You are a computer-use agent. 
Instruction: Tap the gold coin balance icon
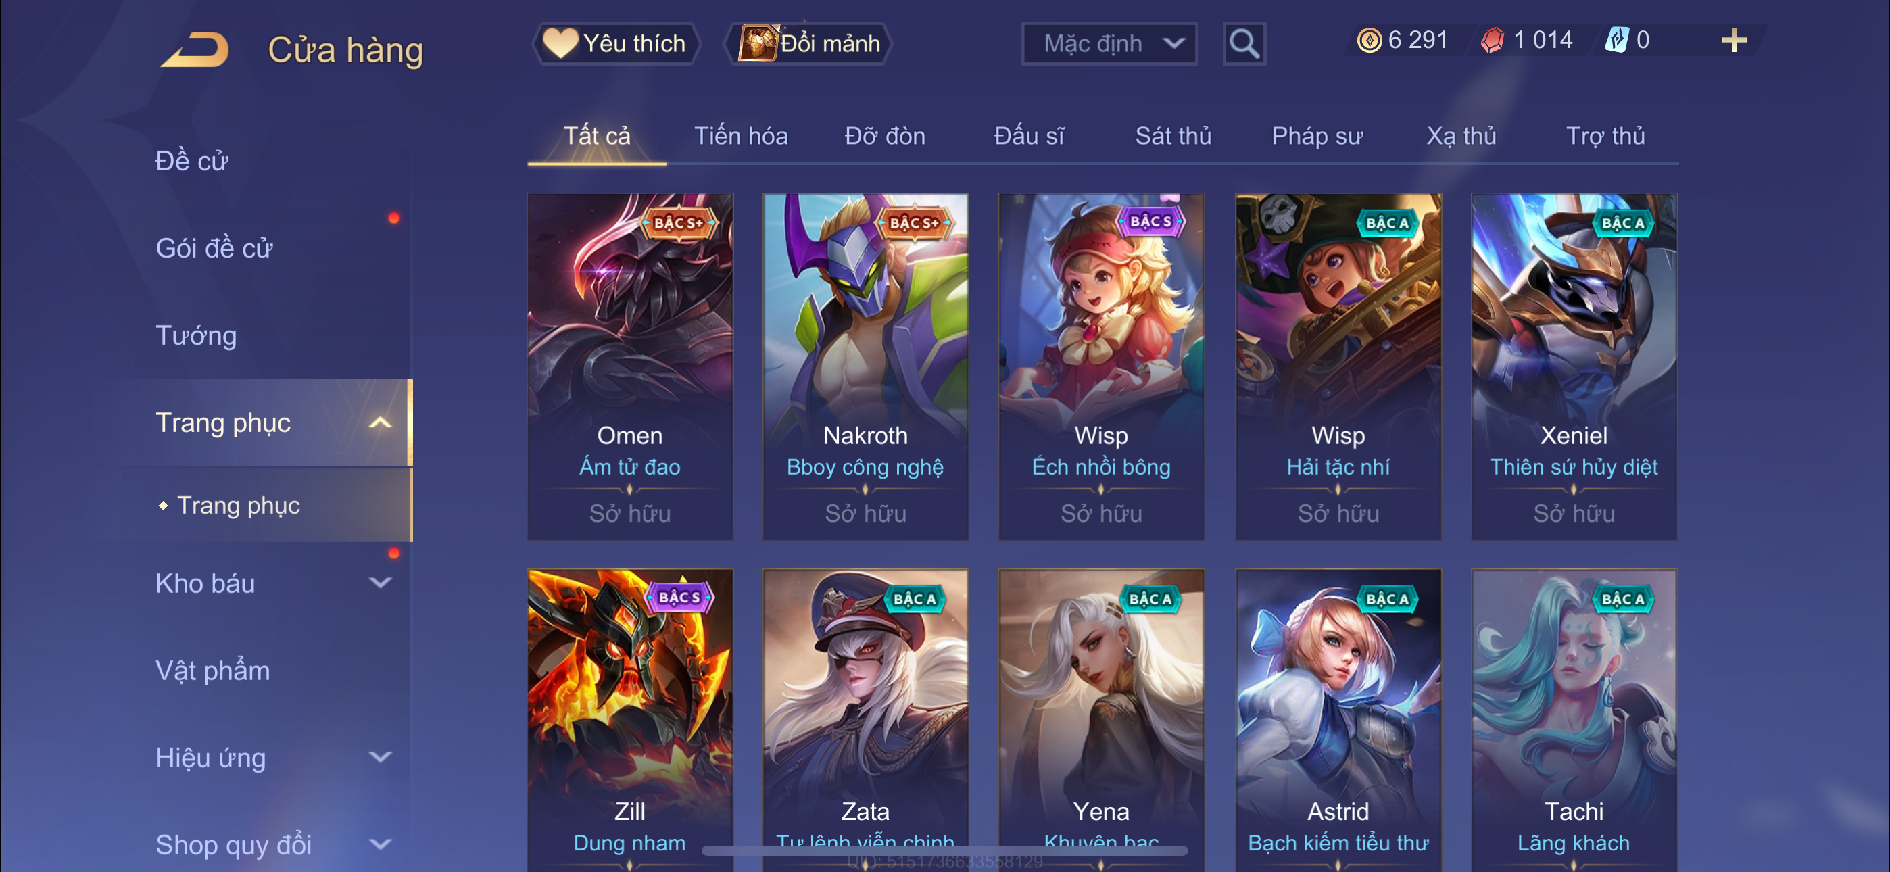[x=1369, y=41]
